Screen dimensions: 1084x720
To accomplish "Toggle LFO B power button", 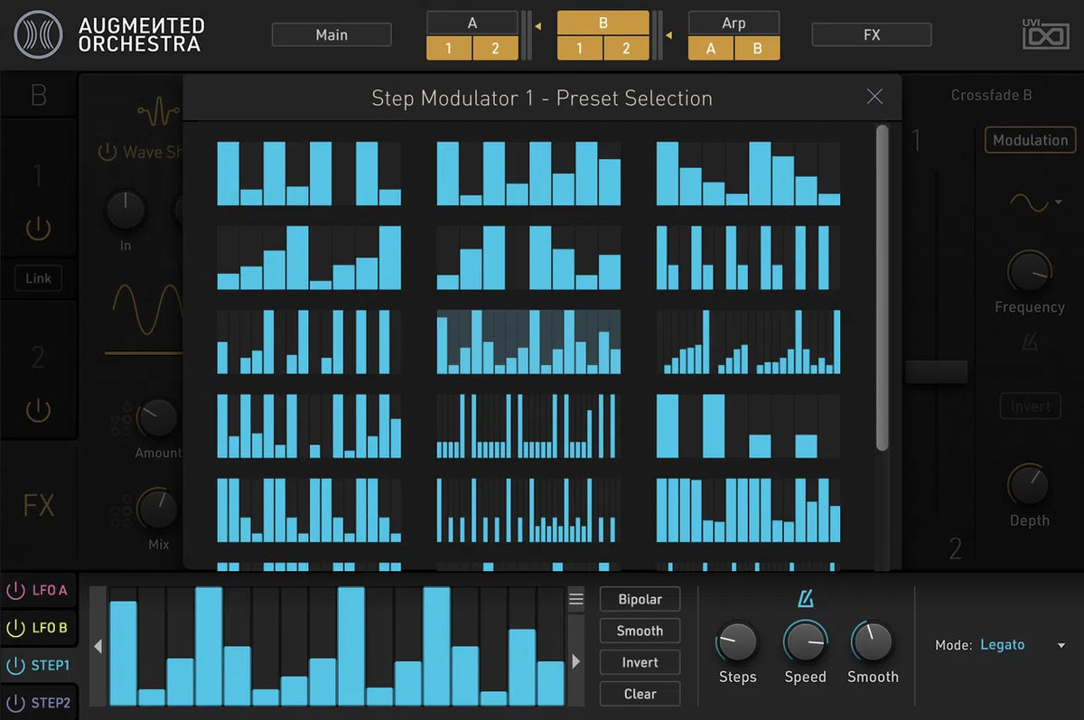I will [x=15, y=628].
